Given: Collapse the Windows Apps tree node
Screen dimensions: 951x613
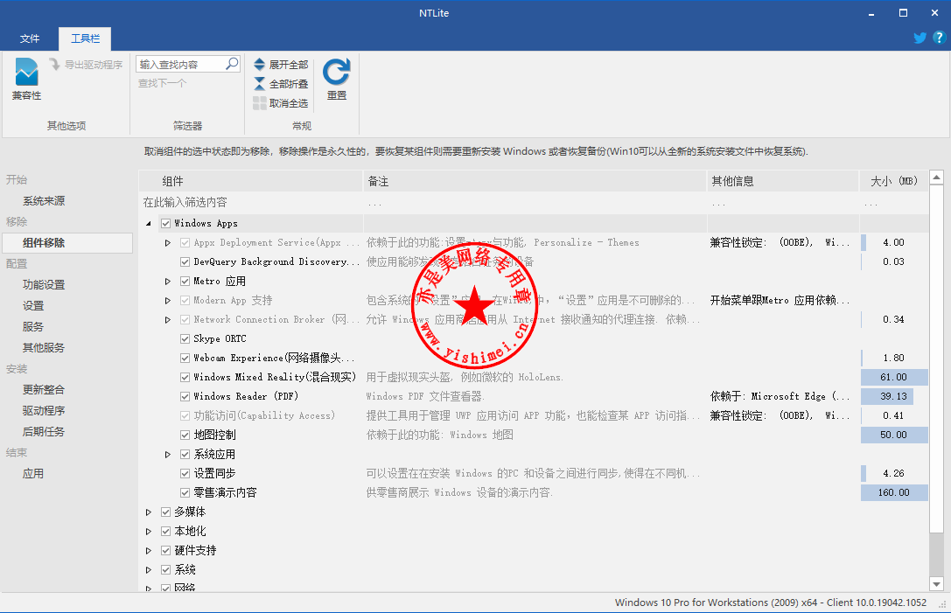Looking at the screenshot, I should click(x=149, y=224).
